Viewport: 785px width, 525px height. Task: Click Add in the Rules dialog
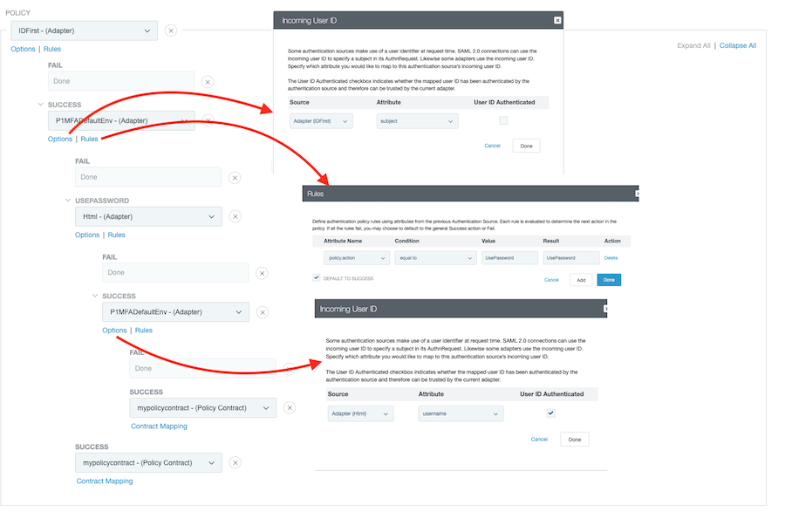click(581, 280)
